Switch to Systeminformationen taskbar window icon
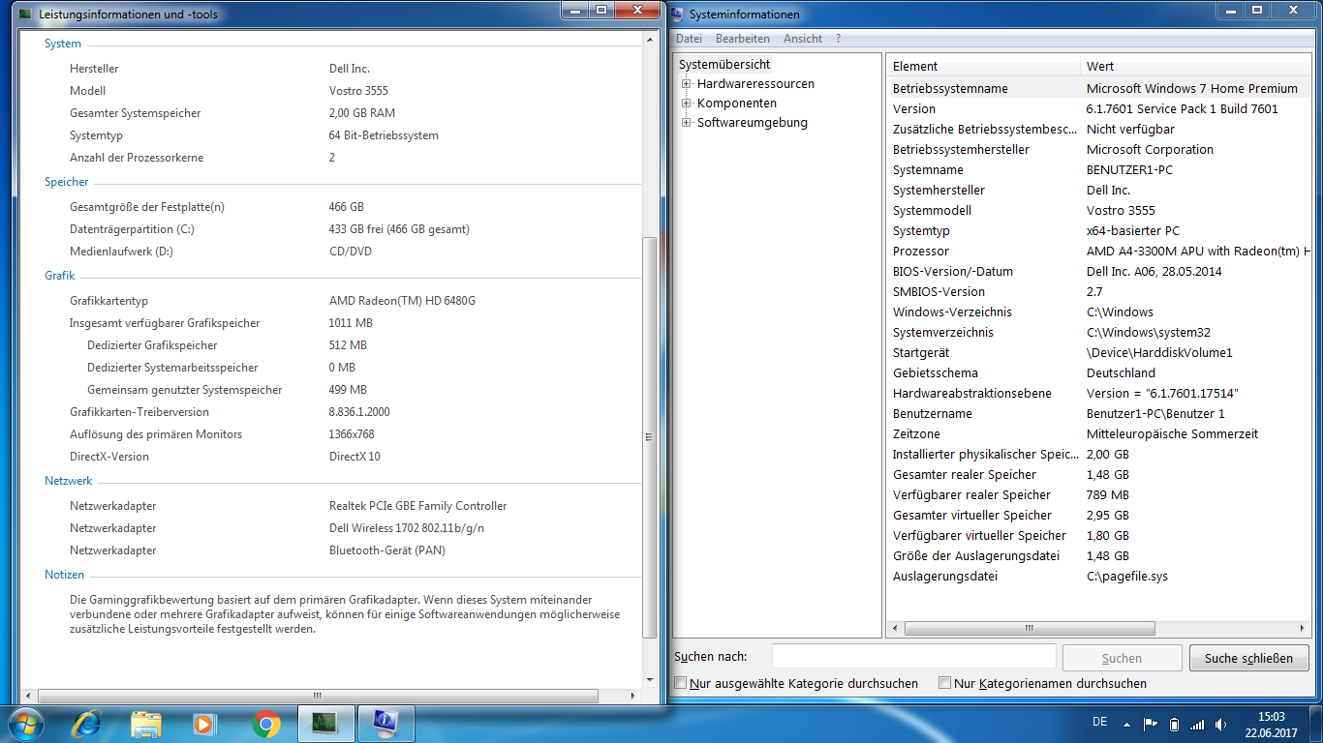 tap(386, 723)
